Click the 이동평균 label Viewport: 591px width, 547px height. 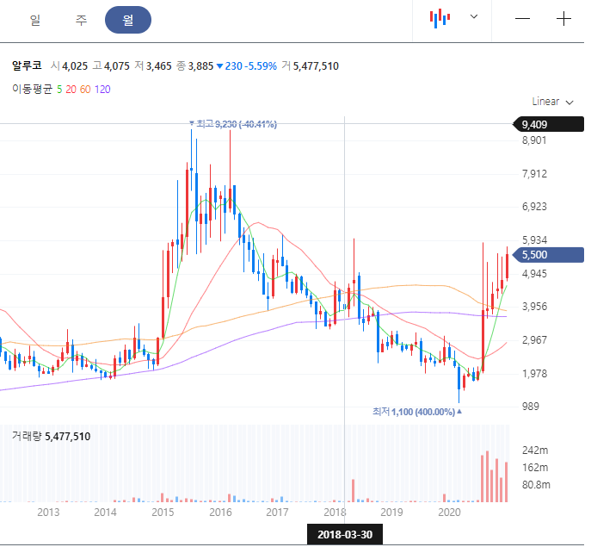(x=32, y=89)
